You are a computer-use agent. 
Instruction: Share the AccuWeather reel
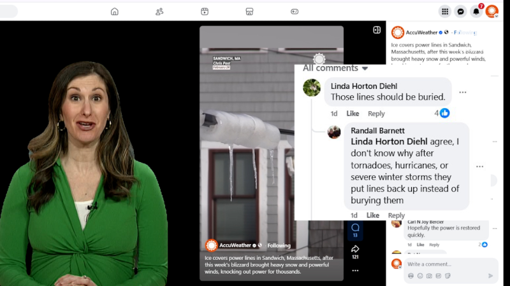coord(355,249)
